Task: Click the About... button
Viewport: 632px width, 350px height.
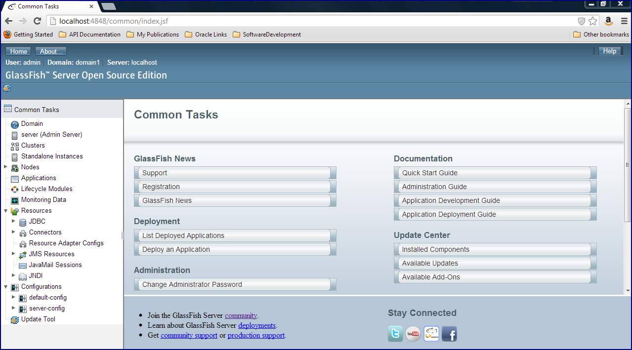Action: click(x=51, y=51)
